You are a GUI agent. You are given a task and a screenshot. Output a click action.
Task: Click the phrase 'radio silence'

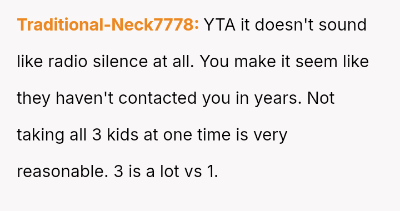(x=98, y=62)
